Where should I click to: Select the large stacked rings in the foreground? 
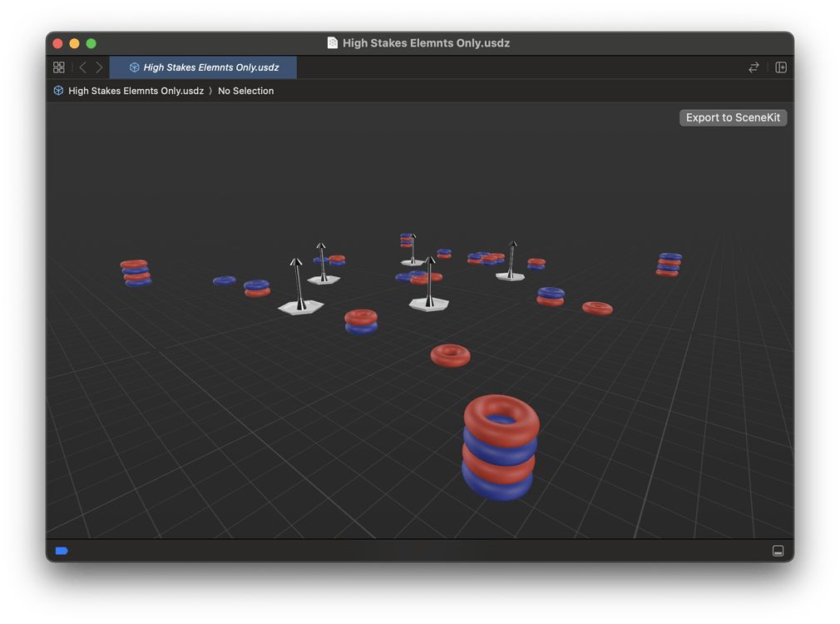[498, 447]
